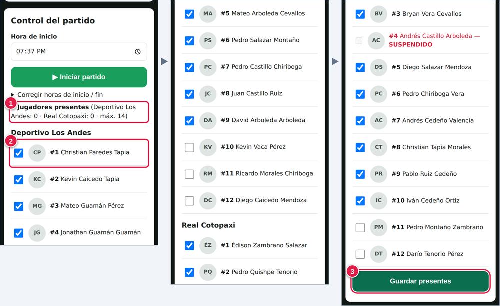Uncheck the #6 Pedro Chiriboga Vera checkbox
The width and height of the screenshot is (500, 306).
(360, 94)
